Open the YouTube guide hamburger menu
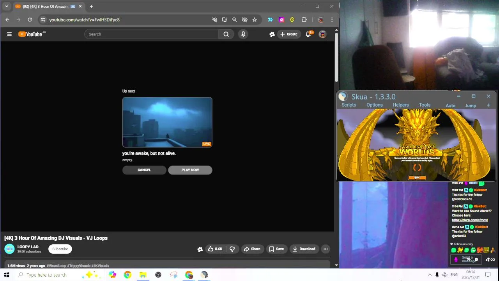 pyautogui.click(x=9, y=34)
